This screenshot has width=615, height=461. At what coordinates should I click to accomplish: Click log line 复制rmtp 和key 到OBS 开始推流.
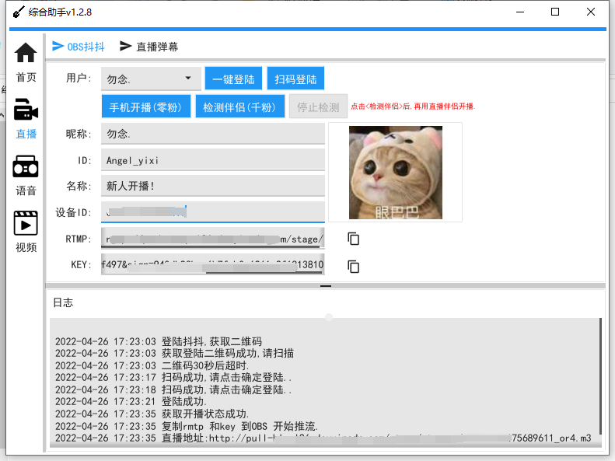(187, 426)
